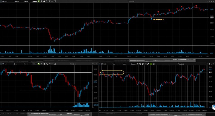The height and width of the screenshot is (116, 215).
Task: Click the График title of the hourly chart
Action: [181, 64]
